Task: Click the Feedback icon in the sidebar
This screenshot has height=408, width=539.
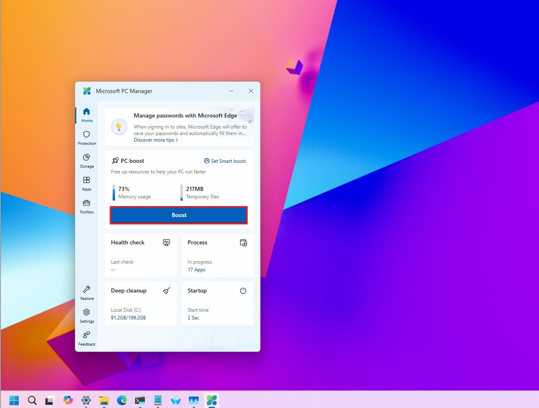Action: (x=87, y=338)
